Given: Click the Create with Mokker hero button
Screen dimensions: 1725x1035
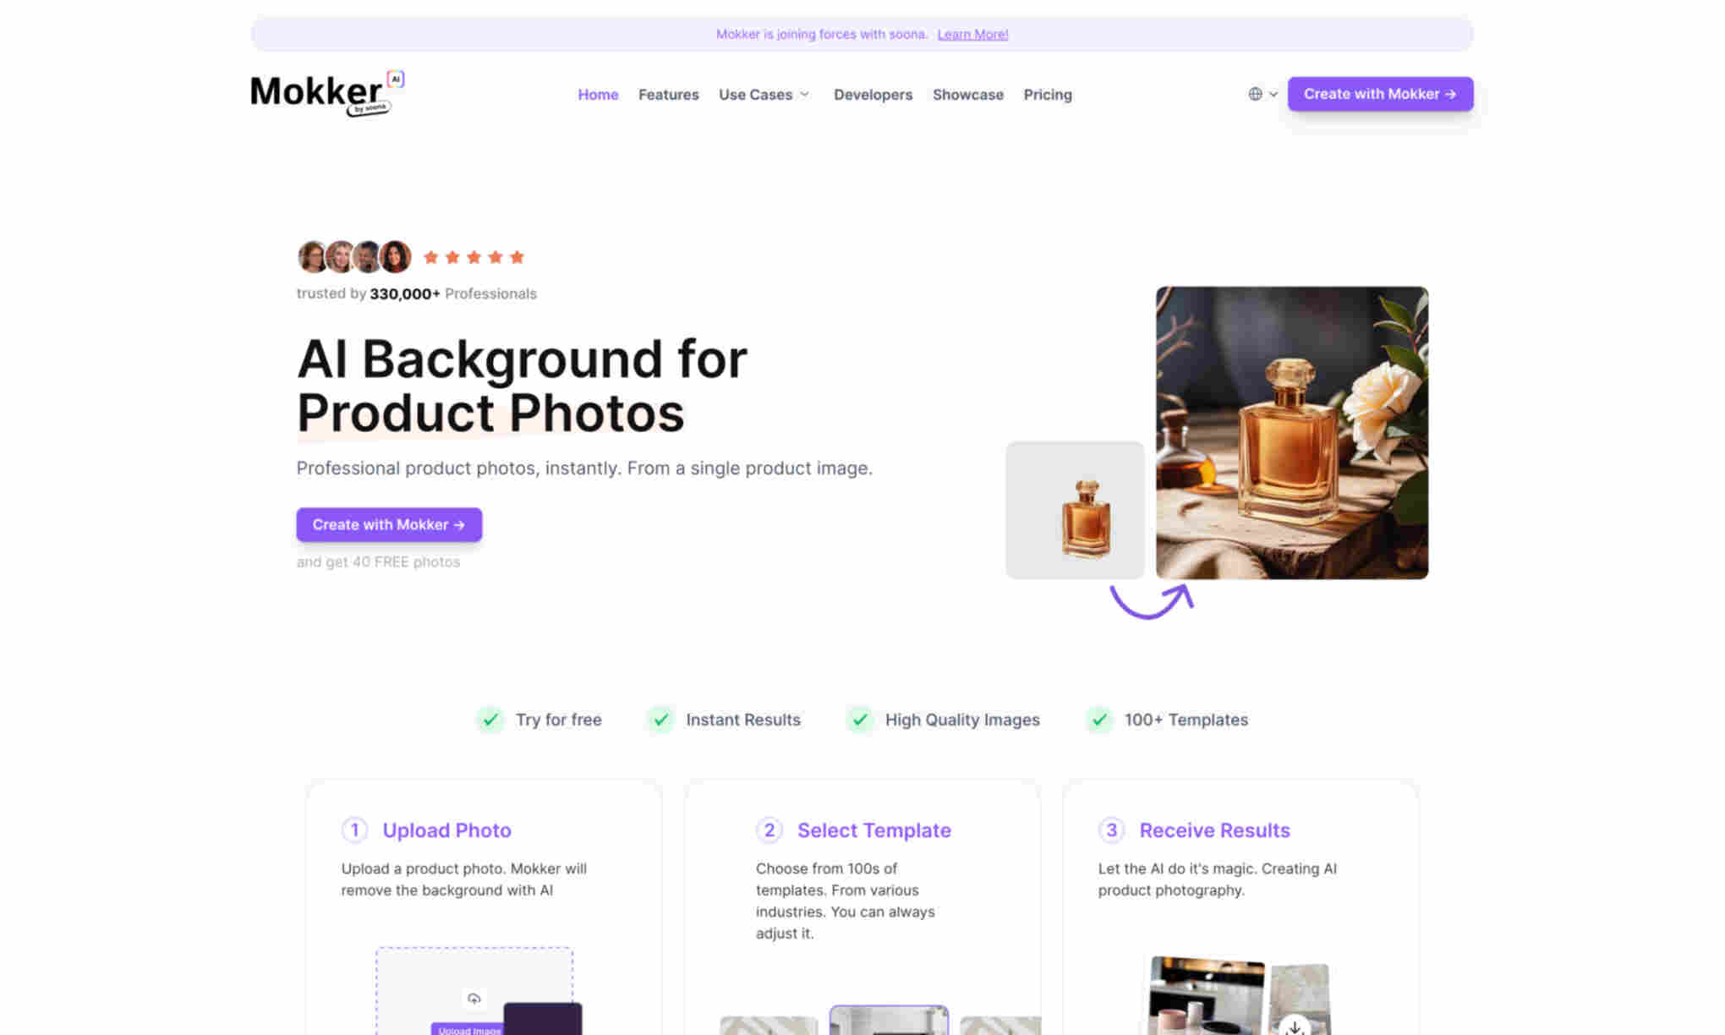Looking at the screenshot, I should 388,523.
